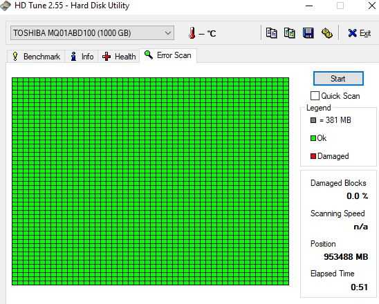Click the copy screenshot to clipboard icon
379x304 pixels.
tap(290, 33)
